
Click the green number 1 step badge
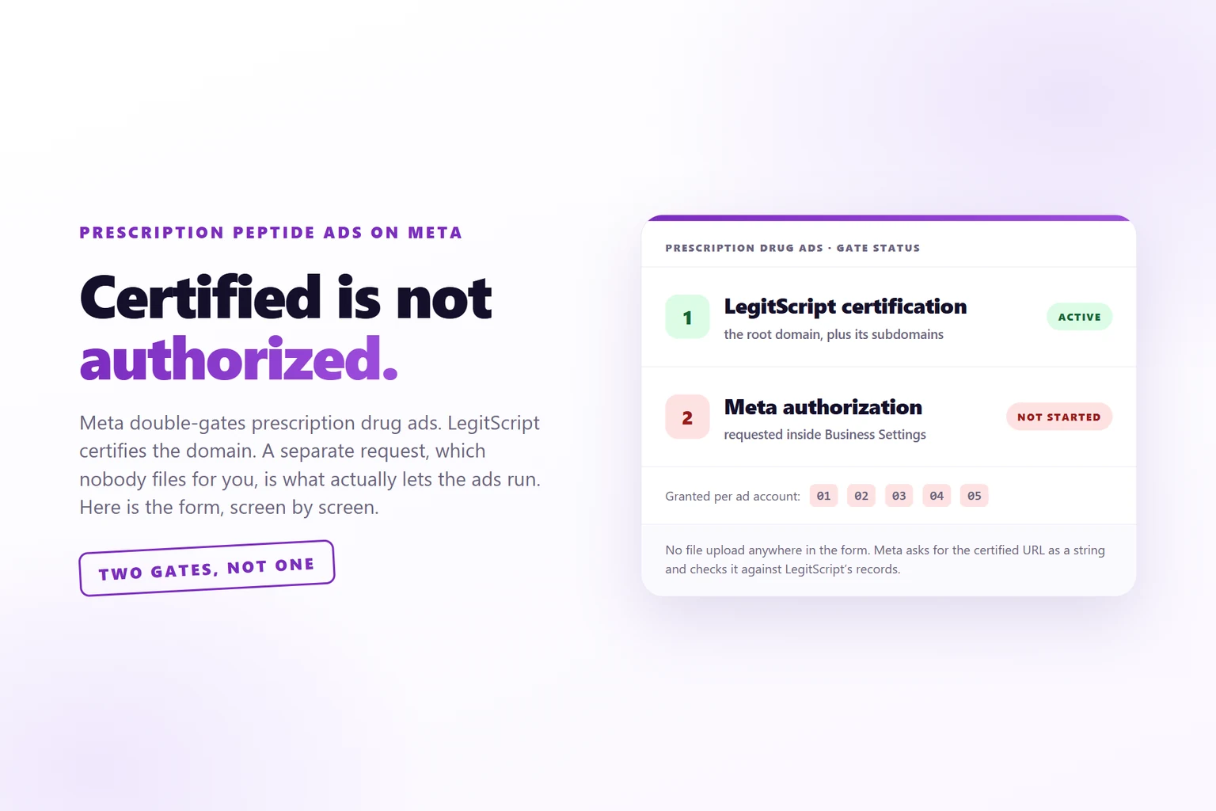click(x=687, y=317)
